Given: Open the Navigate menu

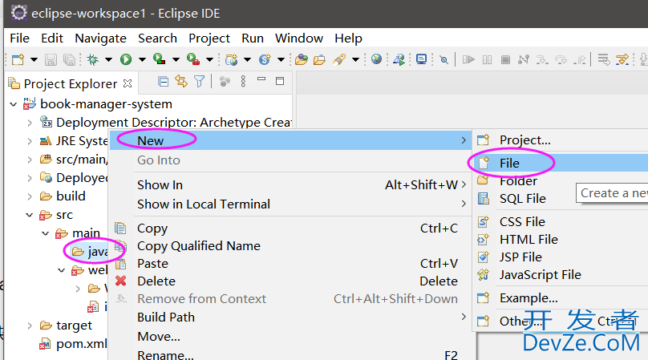Looking at the screenshot, I should (100, 38).
